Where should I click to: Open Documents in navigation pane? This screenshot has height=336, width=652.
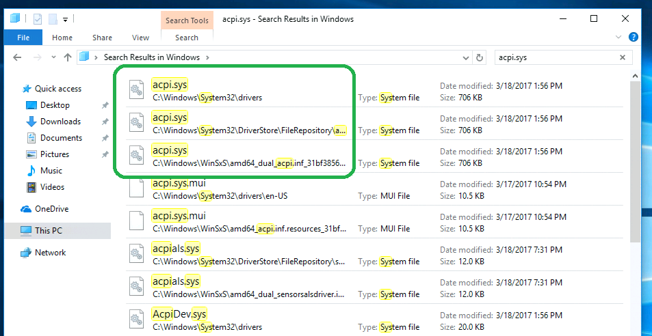point(61,138)
